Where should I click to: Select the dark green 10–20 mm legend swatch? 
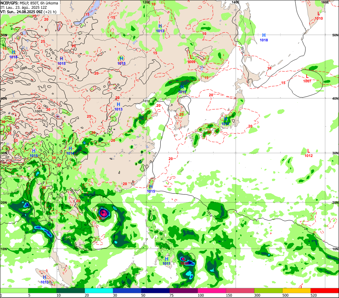point(71,291)
